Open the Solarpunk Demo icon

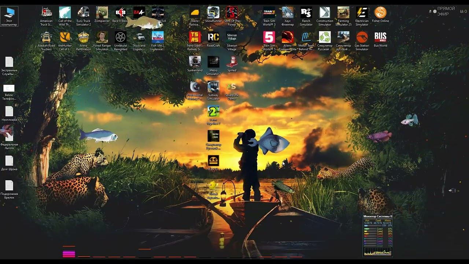point(232,91)
